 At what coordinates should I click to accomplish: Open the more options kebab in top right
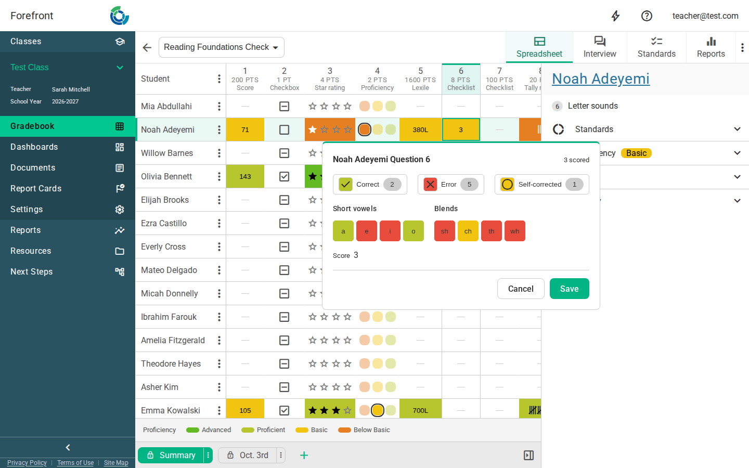pyautogui.click(x=742, y=47)
